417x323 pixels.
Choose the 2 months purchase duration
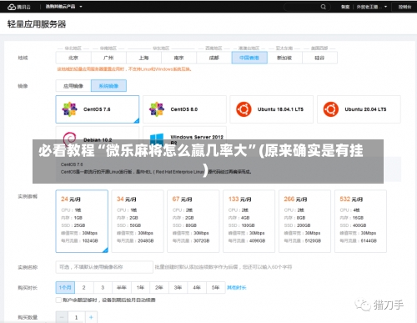pyautogui.click(x=84, y=287)
